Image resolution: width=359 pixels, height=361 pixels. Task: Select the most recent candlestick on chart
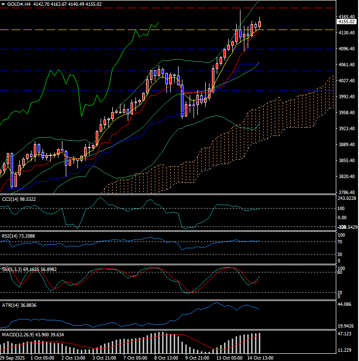(x=260, y=23)
